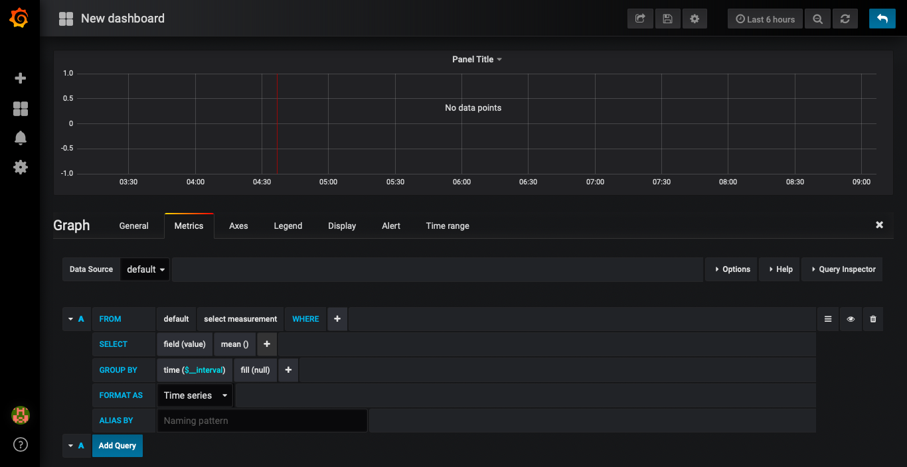907x467 pixels.
Task: Open the Format As Time series dropdown
Action: tap(195, 395)
